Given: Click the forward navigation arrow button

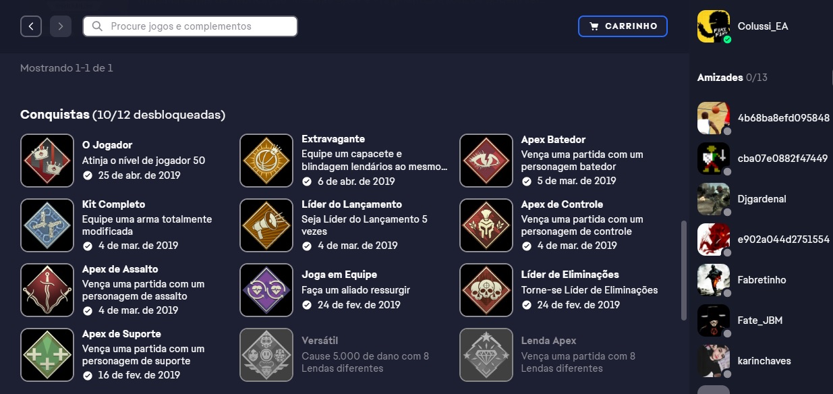Looking at the screenshot, I should point(61,26).
